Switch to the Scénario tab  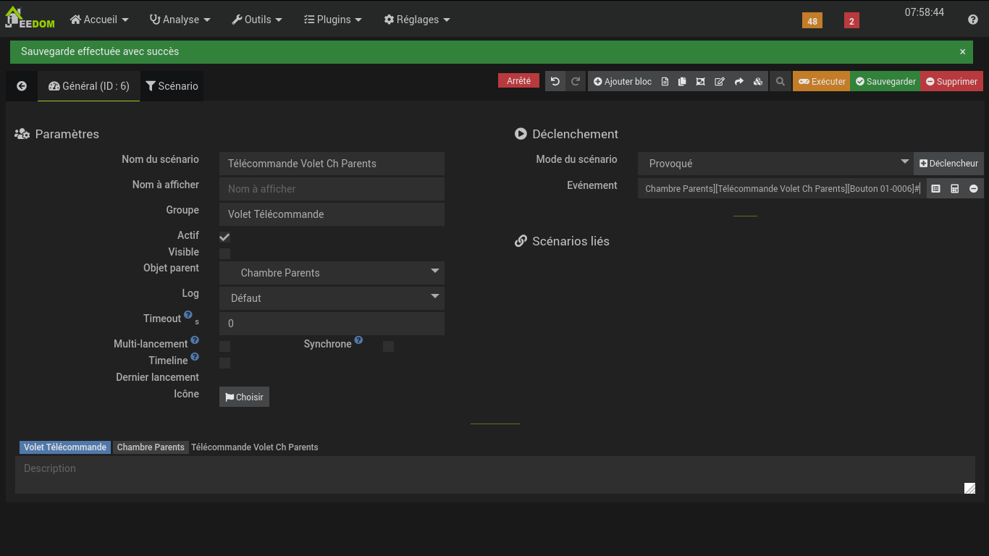pos(172,86)
